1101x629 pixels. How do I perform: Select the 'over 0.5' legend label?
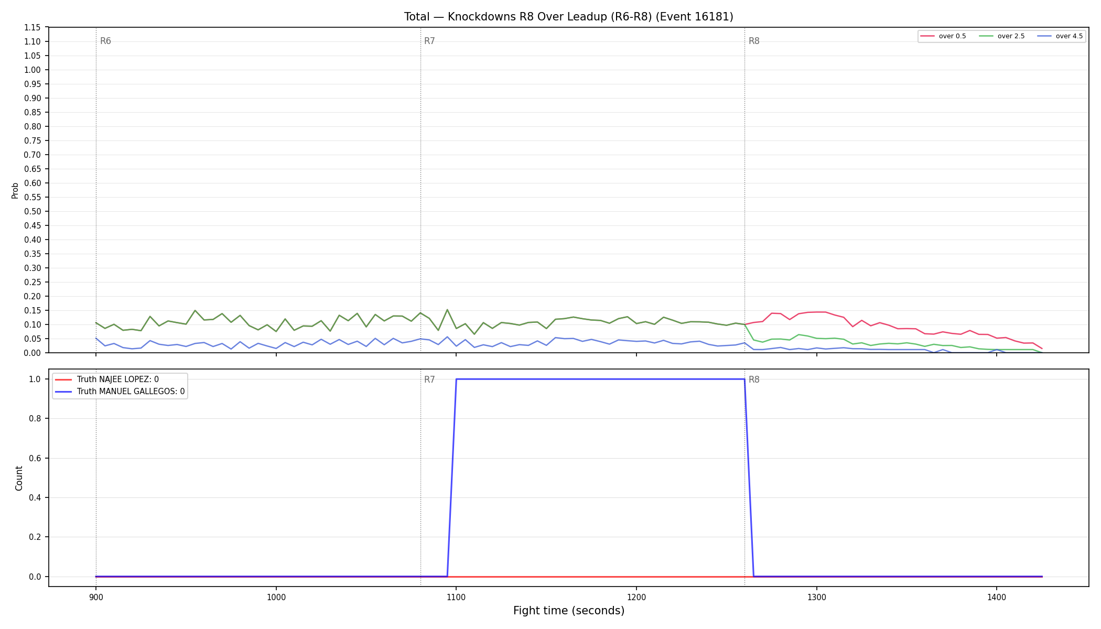(952, 36)
